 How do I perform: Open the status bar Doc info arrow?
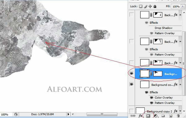[x=68, y=114]
